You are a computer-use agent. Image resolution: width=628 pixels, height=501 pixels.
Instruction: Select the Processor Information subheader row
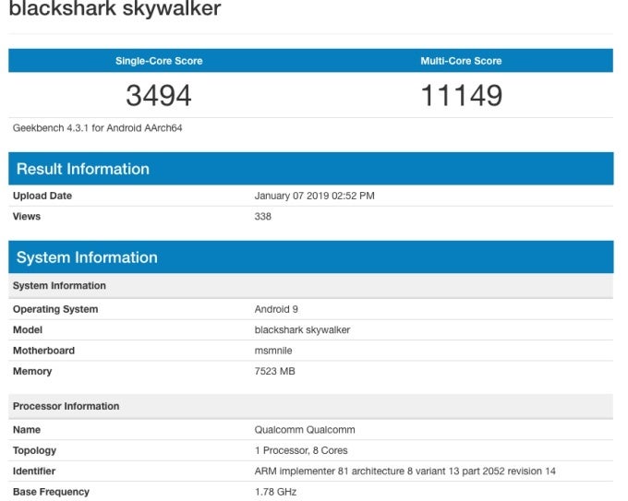[x=311, y=406]
